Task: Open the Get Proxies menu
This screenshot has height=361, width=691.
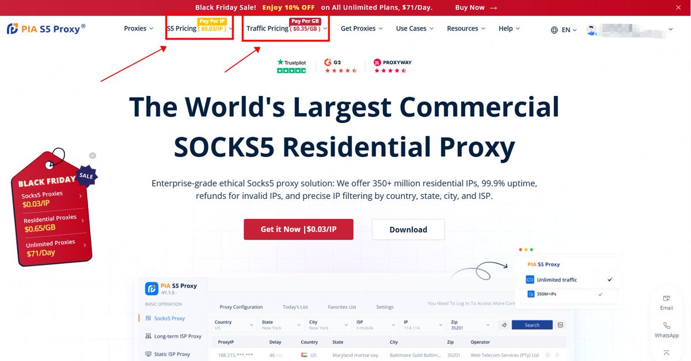Action: [x=362, y=28]
